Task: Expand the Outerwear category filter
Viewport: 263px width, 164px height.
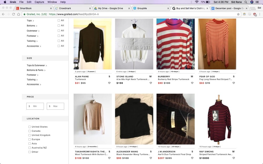Action: pyautogui.click(x=32, y=31)
